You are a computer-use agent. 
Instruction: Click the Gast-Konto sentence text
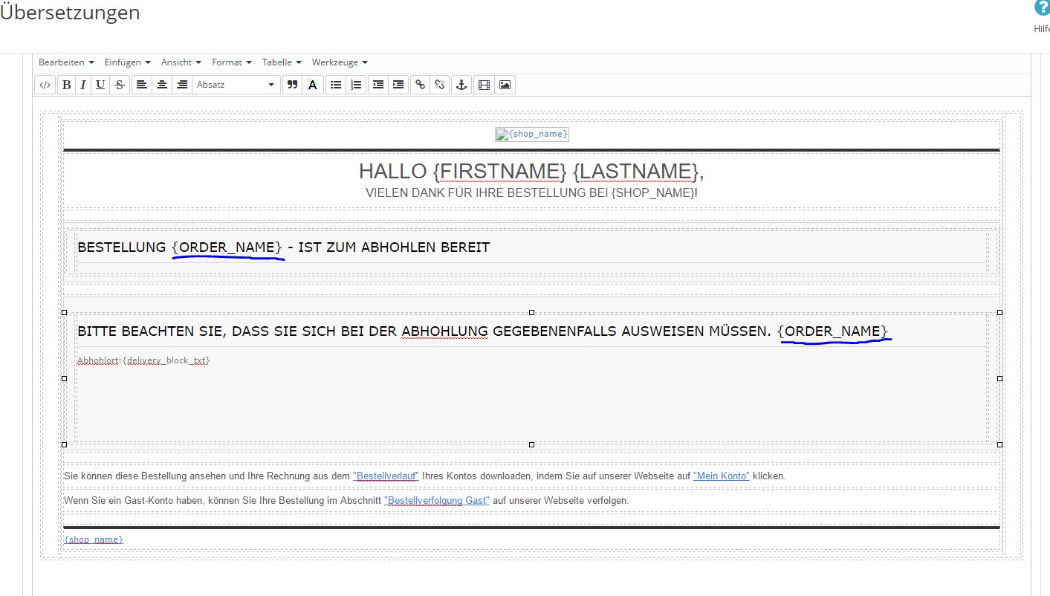pyautogui.click(x=346, y=500)
